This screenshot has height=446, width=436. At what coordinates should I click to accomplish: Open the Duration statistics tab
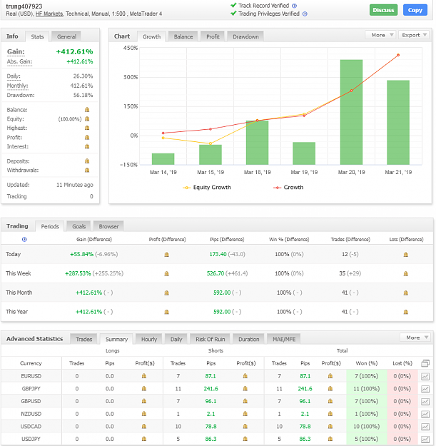click(249, 339)
